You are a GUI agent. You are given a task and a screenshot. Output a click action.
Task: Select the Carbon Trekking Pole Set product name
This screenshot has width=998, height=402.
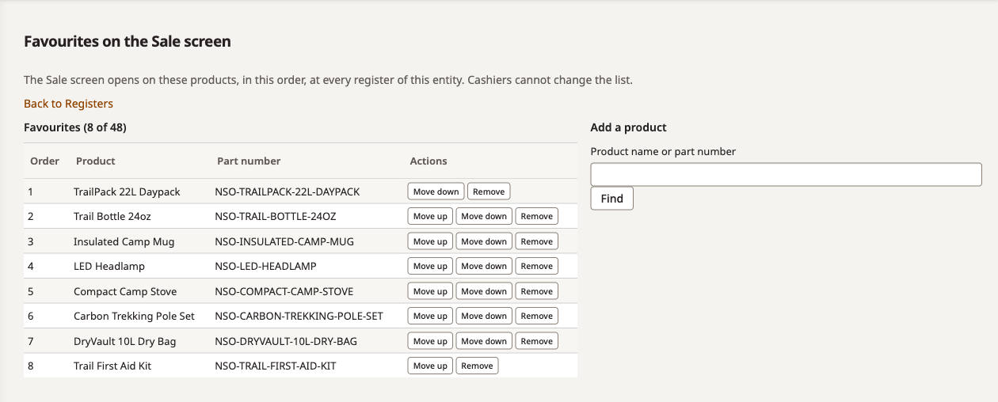pos(134,316)
